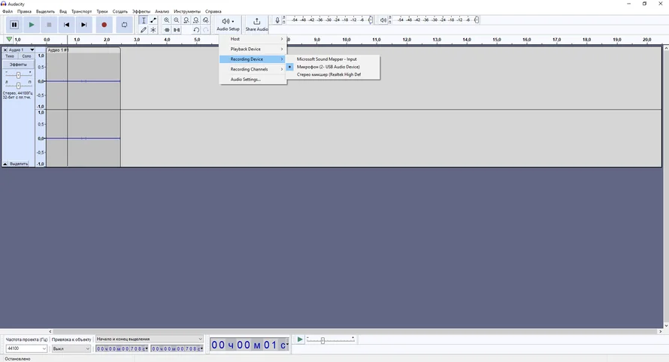Choose Audio Settings... from the Audio Setup menu
Screen dimensions: 669x362
245,79
